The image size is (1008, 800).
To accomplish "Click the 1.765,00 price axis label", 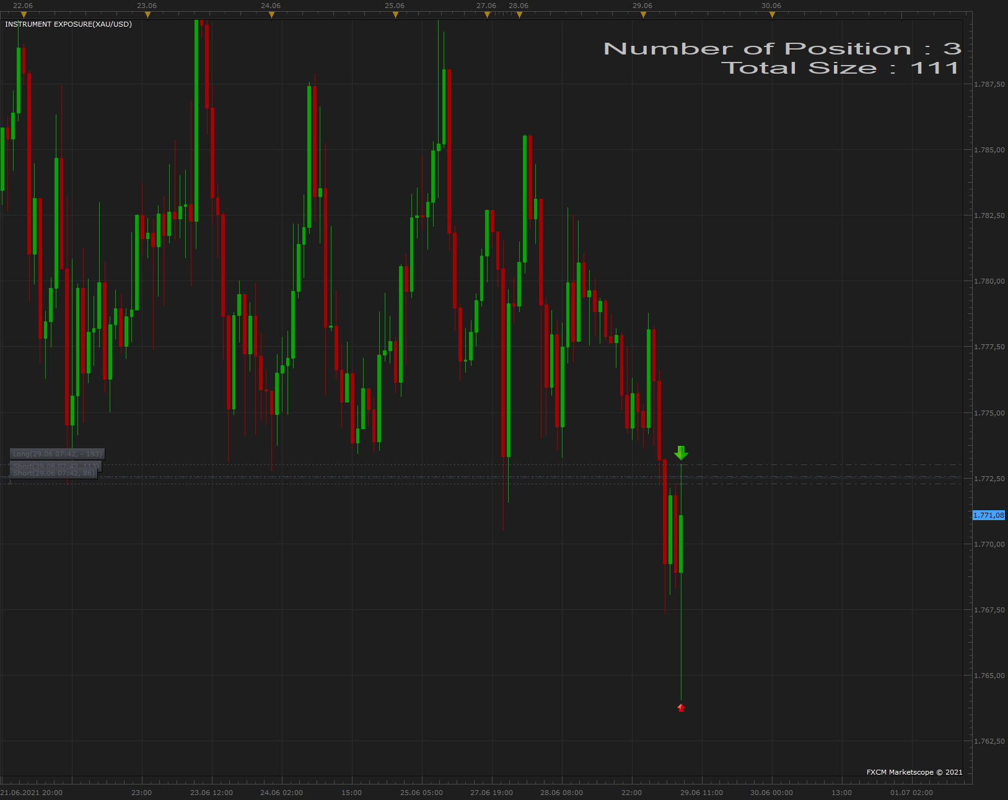I will 989,676.
